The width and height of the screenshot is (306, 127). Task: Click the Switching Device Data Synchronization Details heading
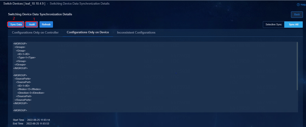[40, 14]
